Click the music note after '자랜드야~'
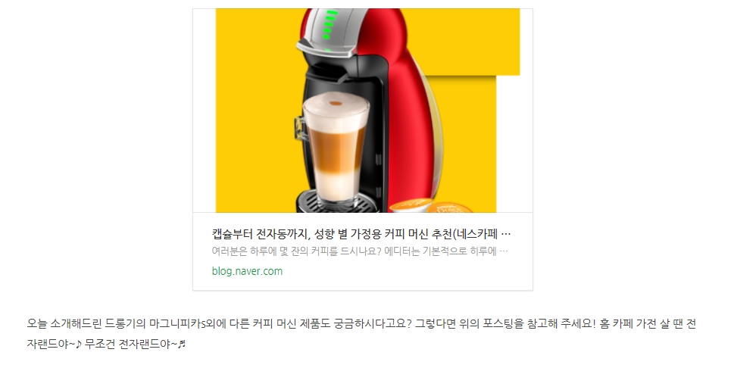The image size is (731, 368). pos(78,345)
